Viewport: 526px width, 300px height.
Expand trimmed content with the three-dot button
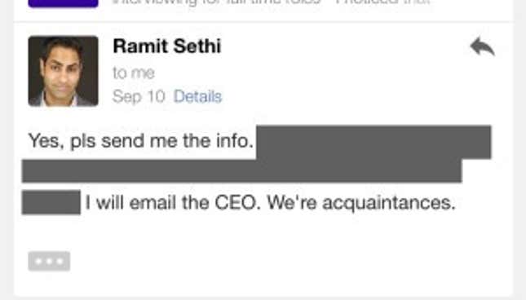[49, 261]
